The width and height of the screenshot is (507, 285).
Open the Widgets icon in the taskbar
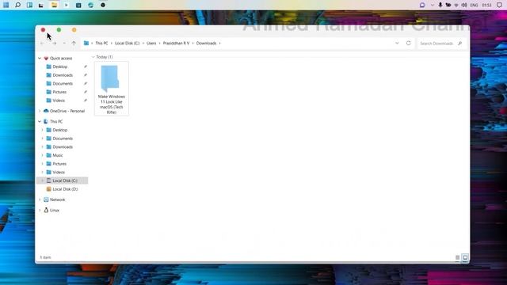point(30,5)
